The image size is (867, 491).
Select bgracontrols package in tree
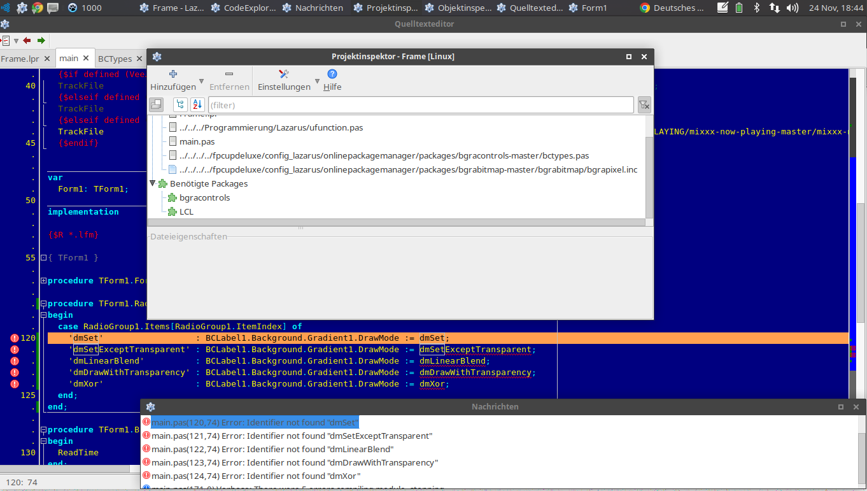[x=205, y=197]
